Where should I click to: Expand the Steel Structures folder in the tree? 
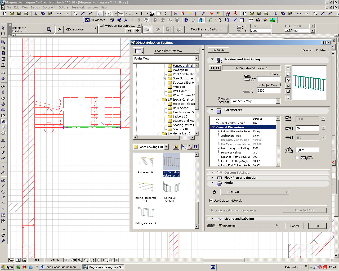(164, 79)
